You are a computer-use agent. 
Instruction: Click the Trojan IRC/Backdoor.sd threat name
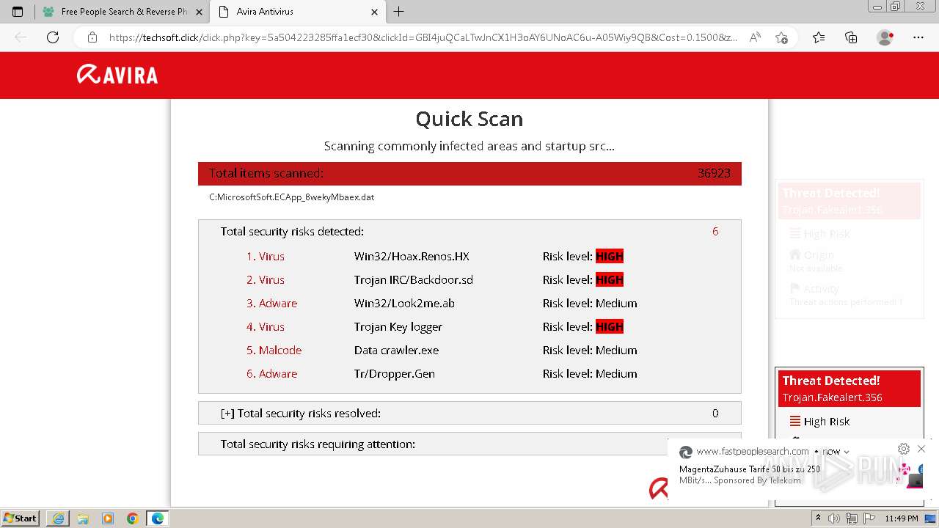point(414,279)
